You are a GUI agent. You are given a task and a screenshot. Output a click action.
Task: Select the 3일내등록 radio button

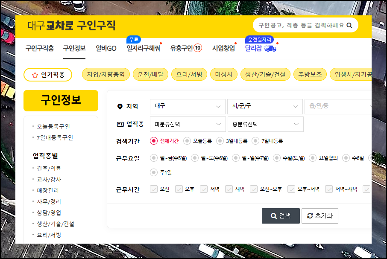click(220, 141)
